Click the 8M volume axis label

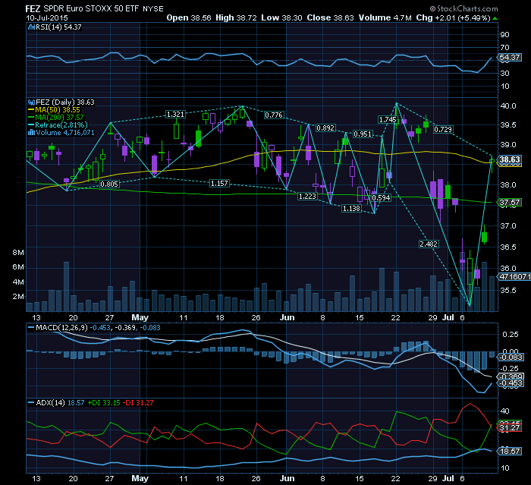coord(18,253)
